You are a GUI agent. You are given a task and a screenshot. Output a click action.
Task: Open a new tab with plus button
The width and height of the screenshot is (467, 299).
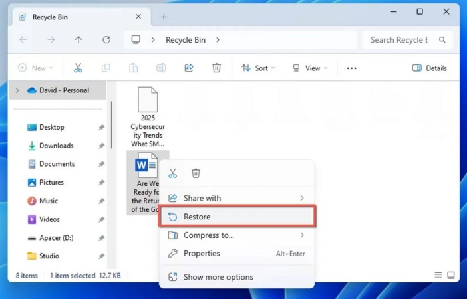tap(164, 17)
